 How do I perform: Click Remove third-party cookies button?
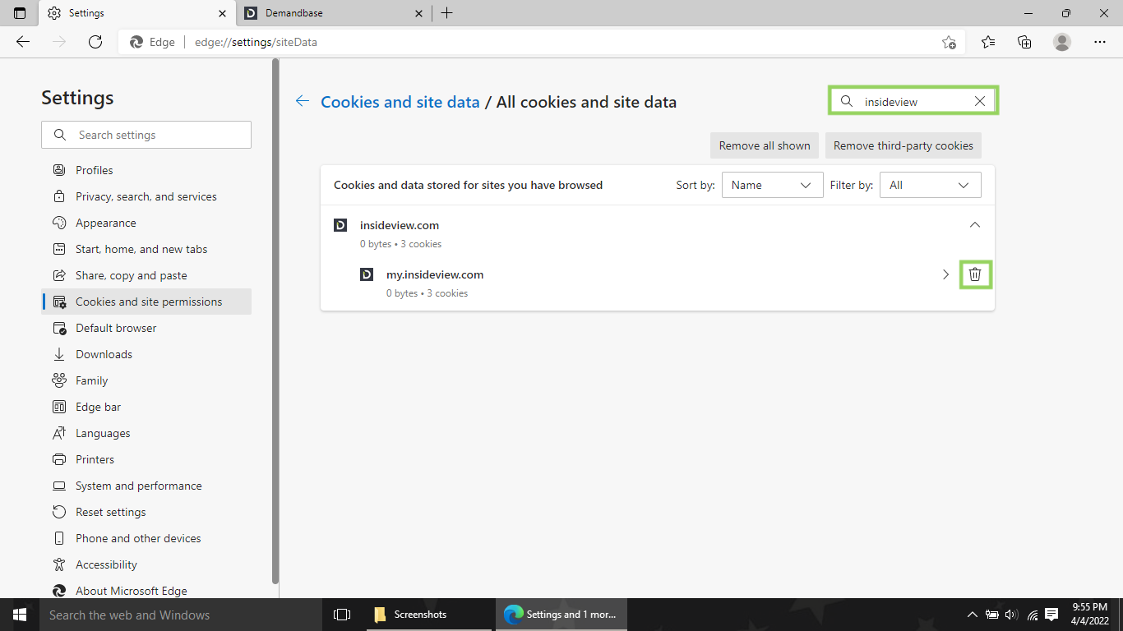pyautogui.click(x=903, y=145)
